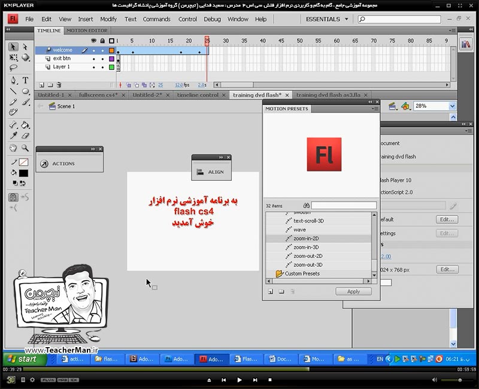
Task: Switch to timeline control document tab
Action: [198, 95]
